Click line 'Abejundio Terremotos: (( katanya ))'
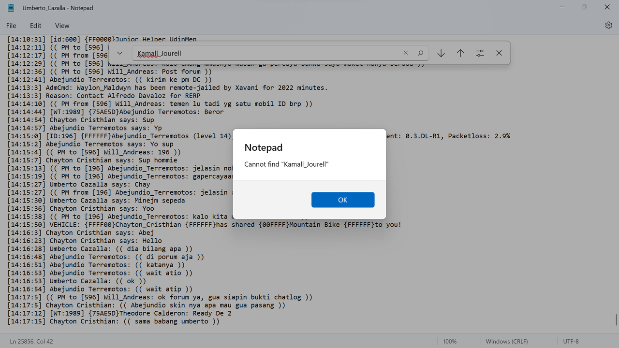The height and width of the screenshot is (348, 619). (96, 265)
